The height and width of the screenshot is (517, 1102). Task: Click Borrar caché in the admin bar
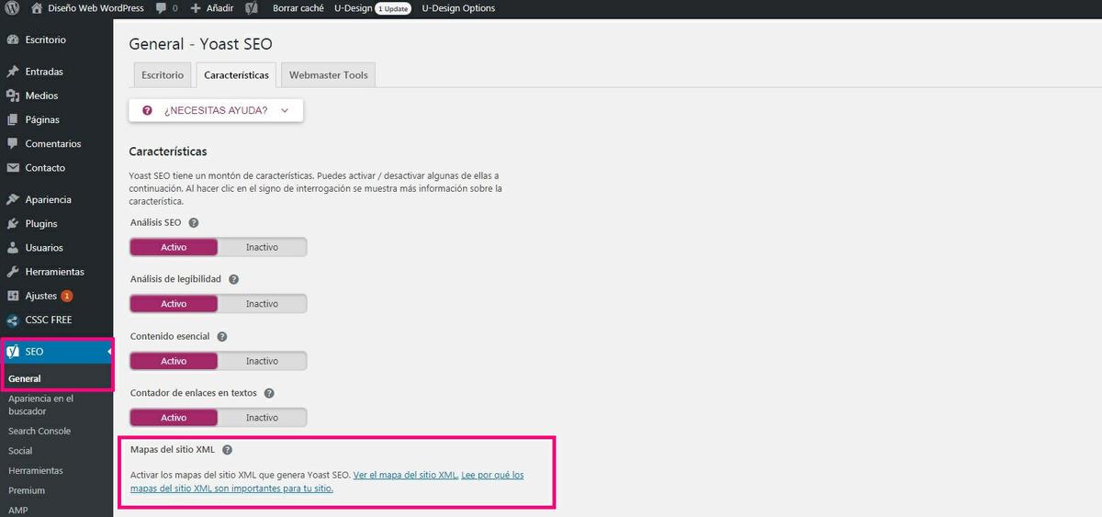point(298,8)
